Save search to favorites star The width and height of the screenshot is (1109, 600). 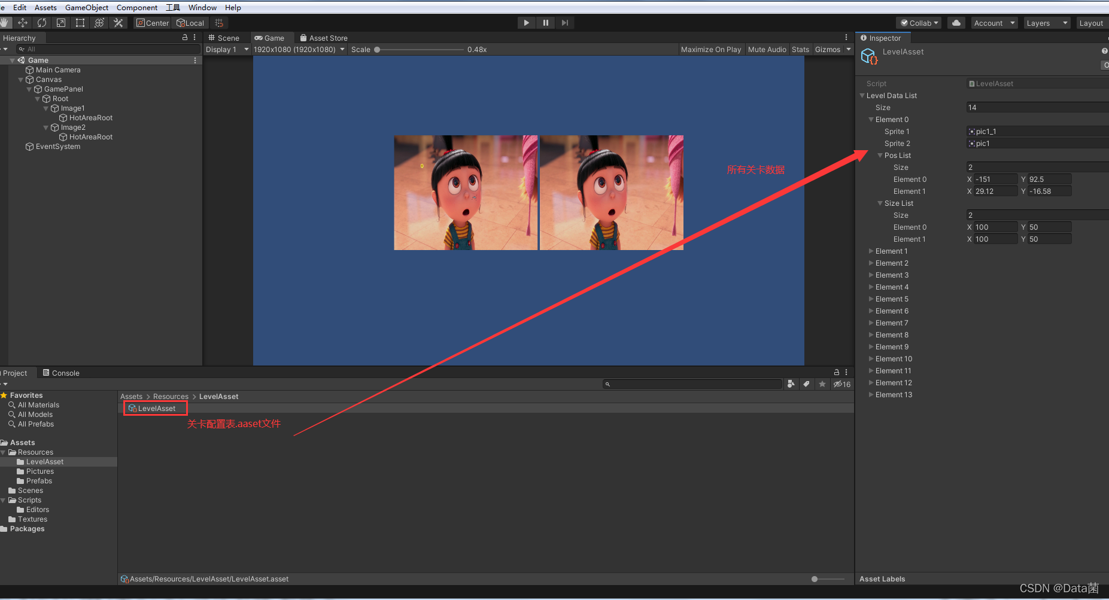pyautogui.click(x=822, y=384)
